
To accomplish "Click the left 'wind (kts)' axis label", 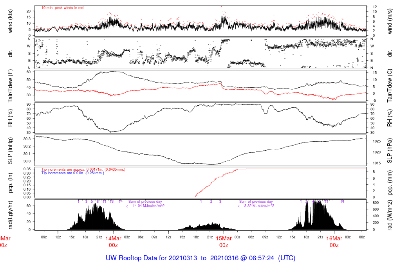I will pos(10,21).
